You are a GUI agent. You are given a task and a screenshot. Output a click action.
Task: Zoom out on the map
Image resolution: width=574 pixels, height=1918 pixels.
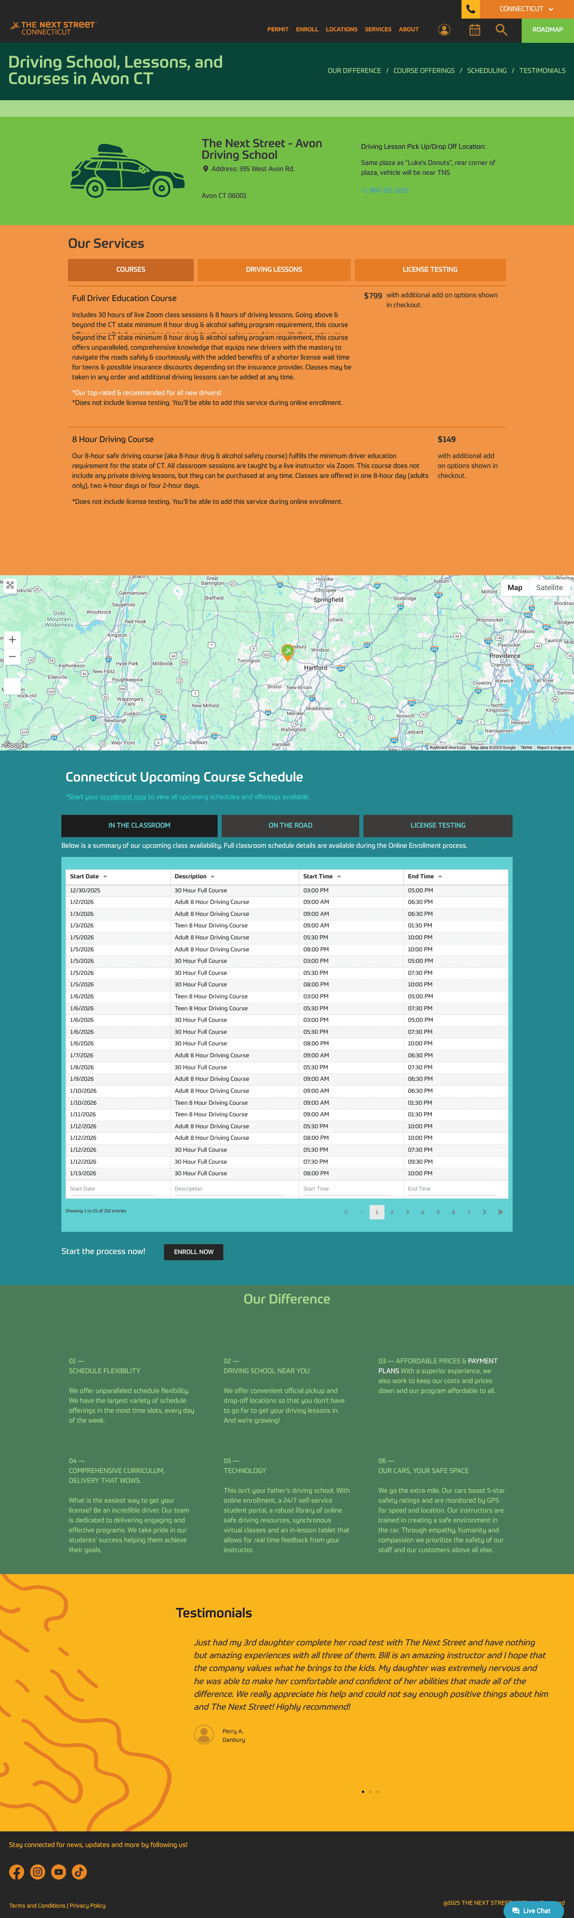(x=12, y=657)
